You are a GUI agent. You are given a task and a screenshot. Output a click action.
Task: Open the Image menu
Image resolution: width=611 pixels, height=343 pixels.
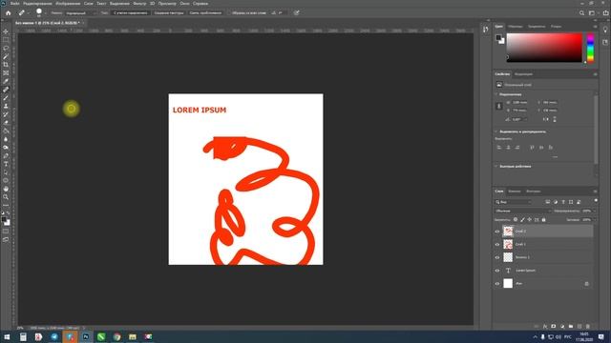[68, 3]
